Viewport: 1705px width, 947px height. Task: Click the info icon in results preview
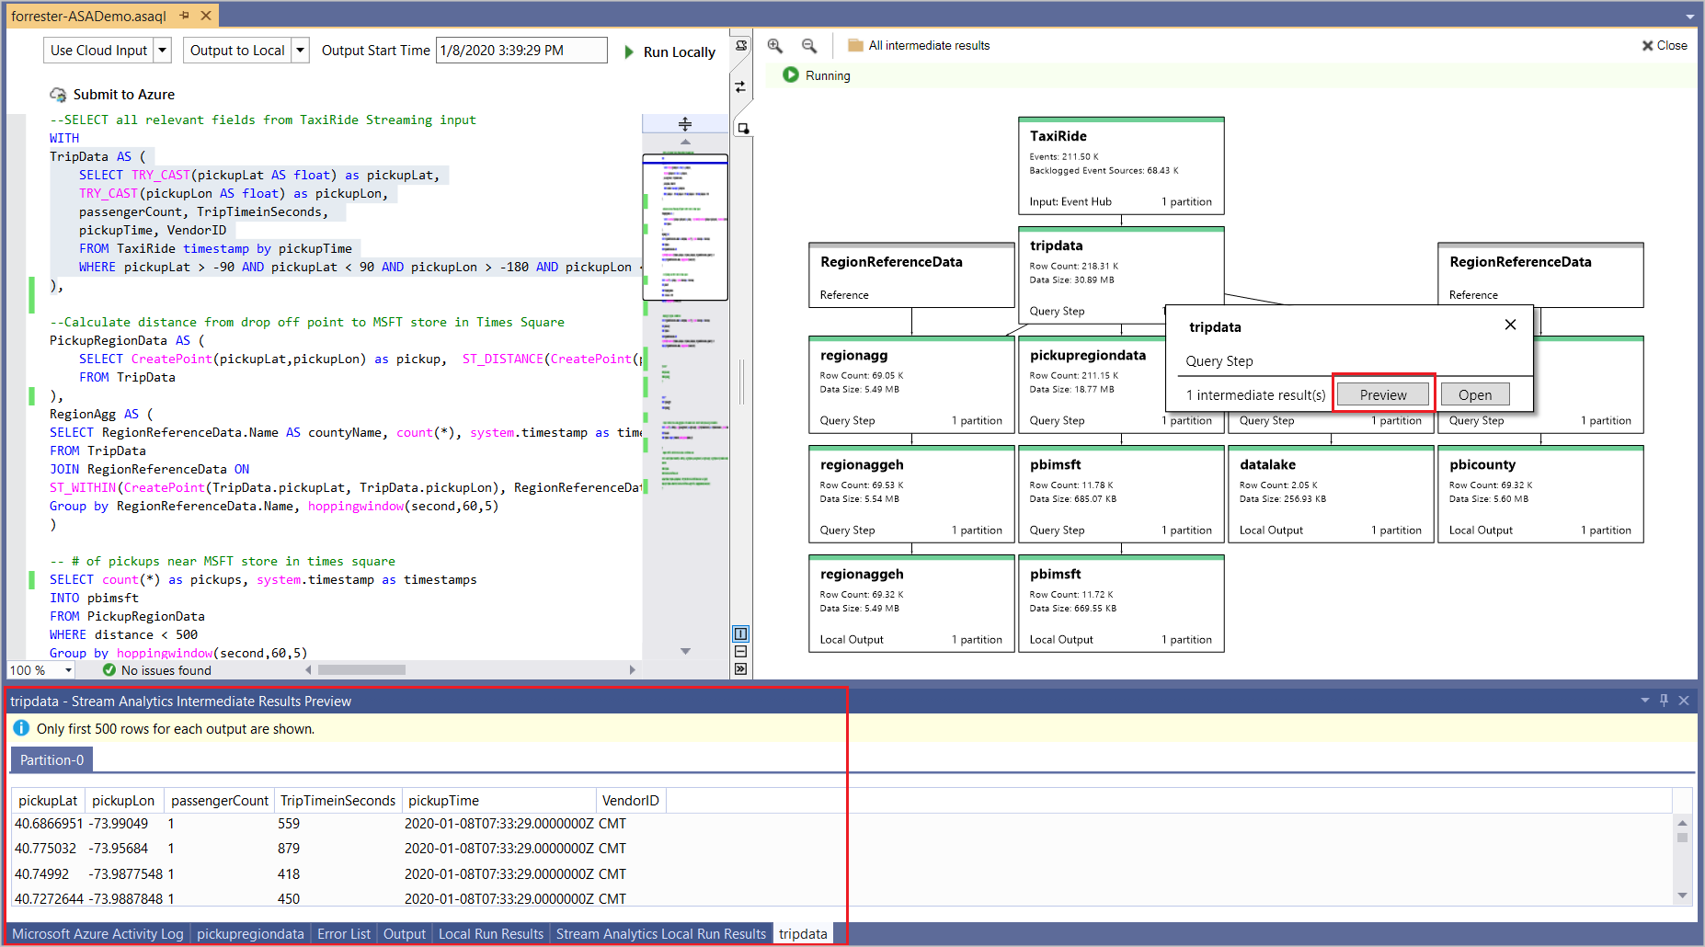pos(21,728)
